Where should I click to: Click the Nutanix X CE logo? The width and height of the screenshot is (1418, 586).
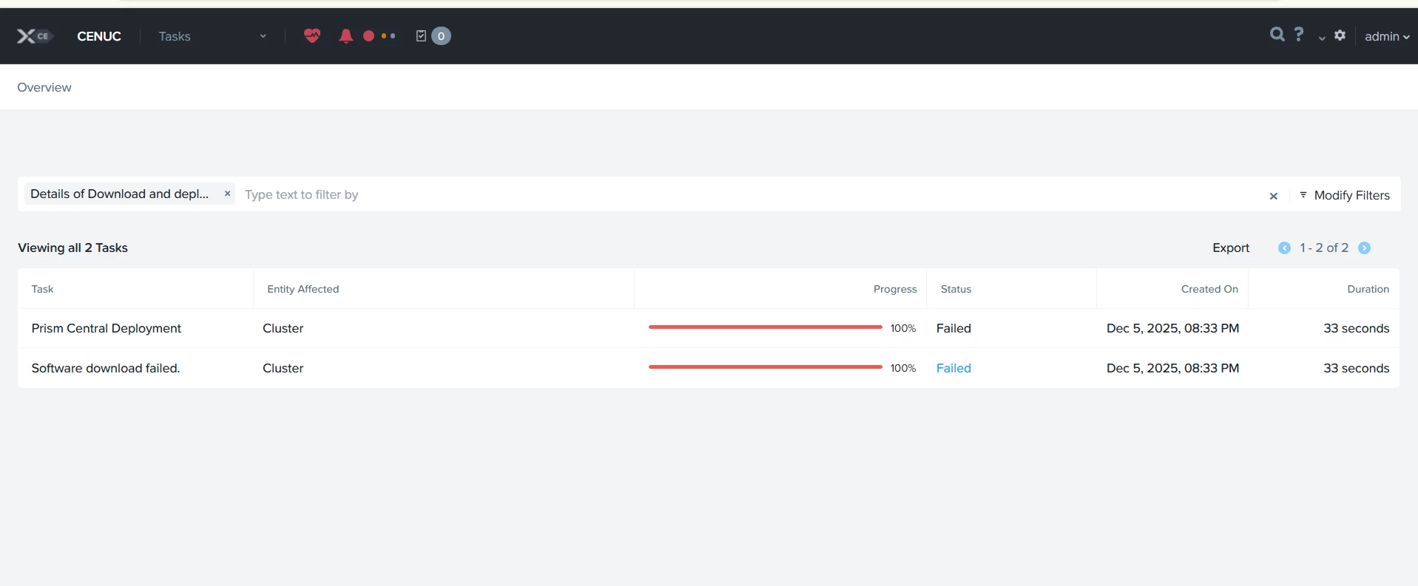point(35,36)
